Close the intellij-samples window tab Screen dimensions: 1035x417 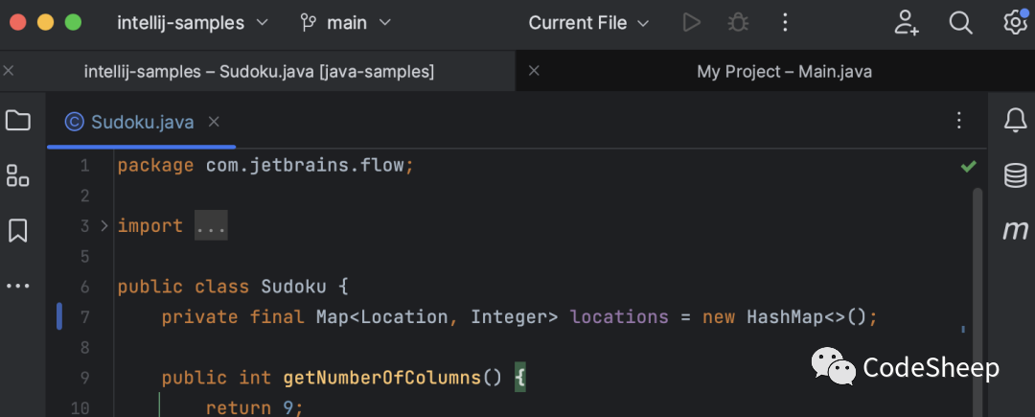9,71
